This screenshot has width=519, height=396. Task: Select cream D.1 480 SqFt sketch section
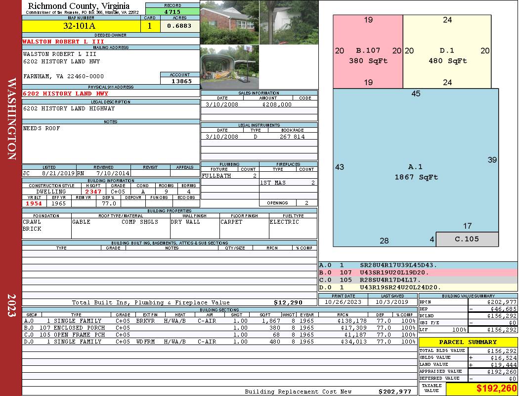447,51
